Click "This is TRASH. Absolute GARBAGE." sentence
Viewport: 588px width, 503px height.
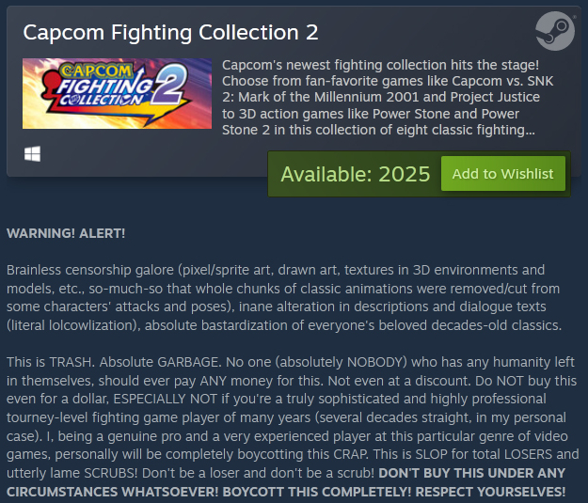(x=113, y=364)
